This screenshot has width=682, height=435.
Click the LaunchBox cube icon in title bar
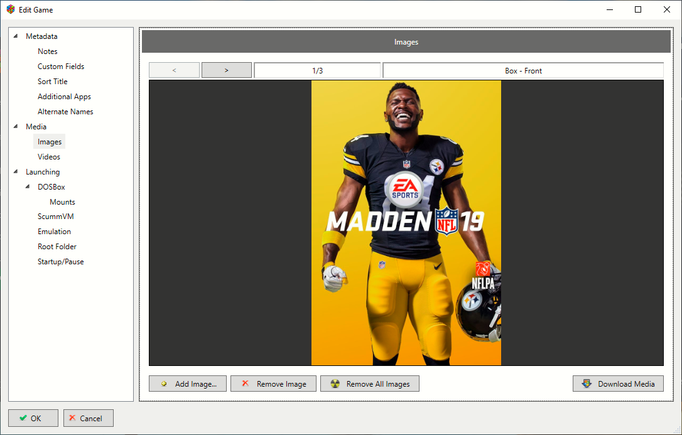coord(11,9)
